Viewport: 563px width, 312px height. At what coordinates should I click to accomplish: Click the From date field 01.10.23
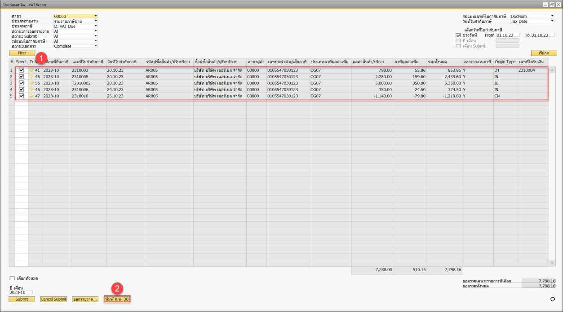coord(507,35)
